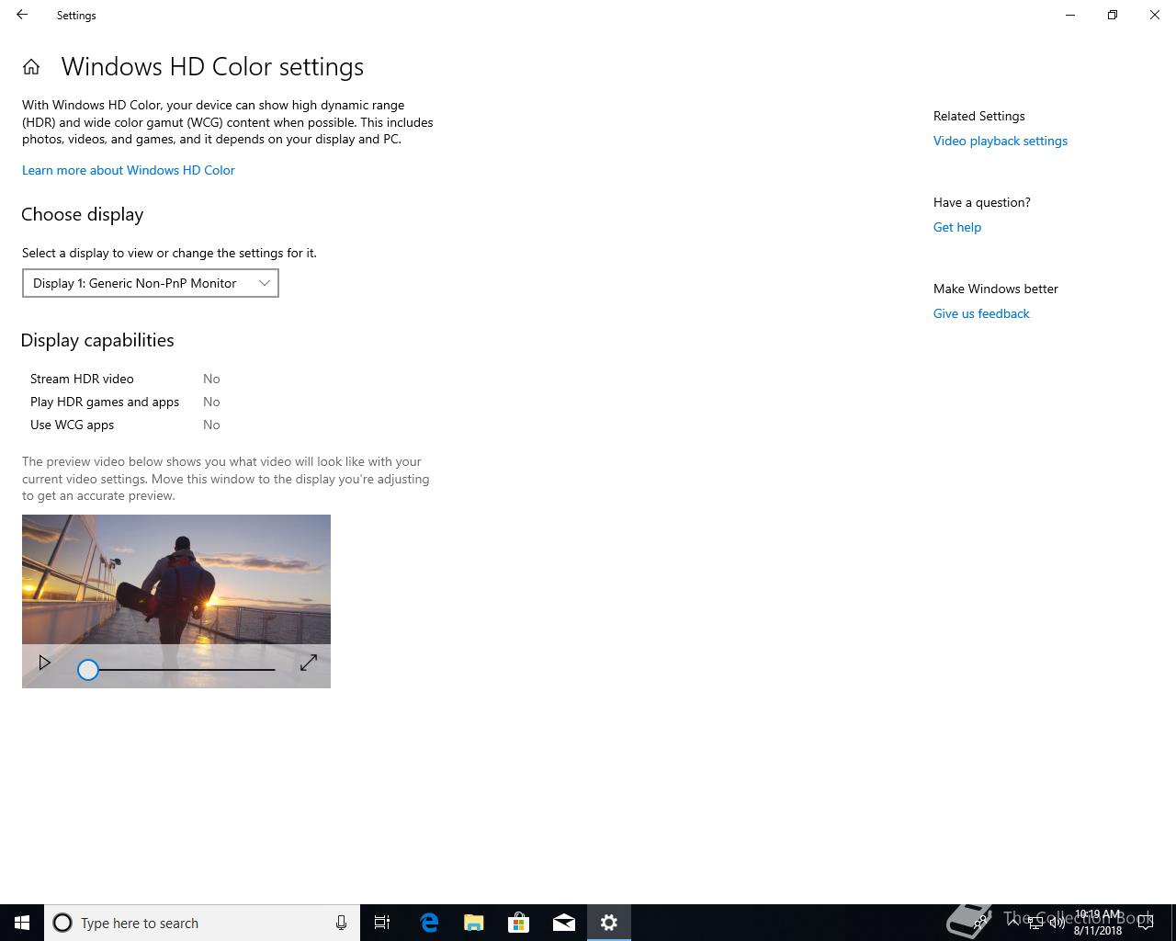
Task: Open the Get help link
Action: point(957,227)
